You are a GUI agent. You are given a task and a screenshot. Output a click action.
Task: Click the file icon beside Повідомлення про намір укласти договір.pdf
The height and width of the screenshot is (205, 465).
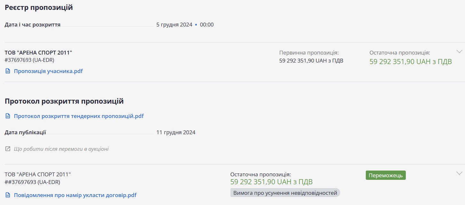coord(8,195)
